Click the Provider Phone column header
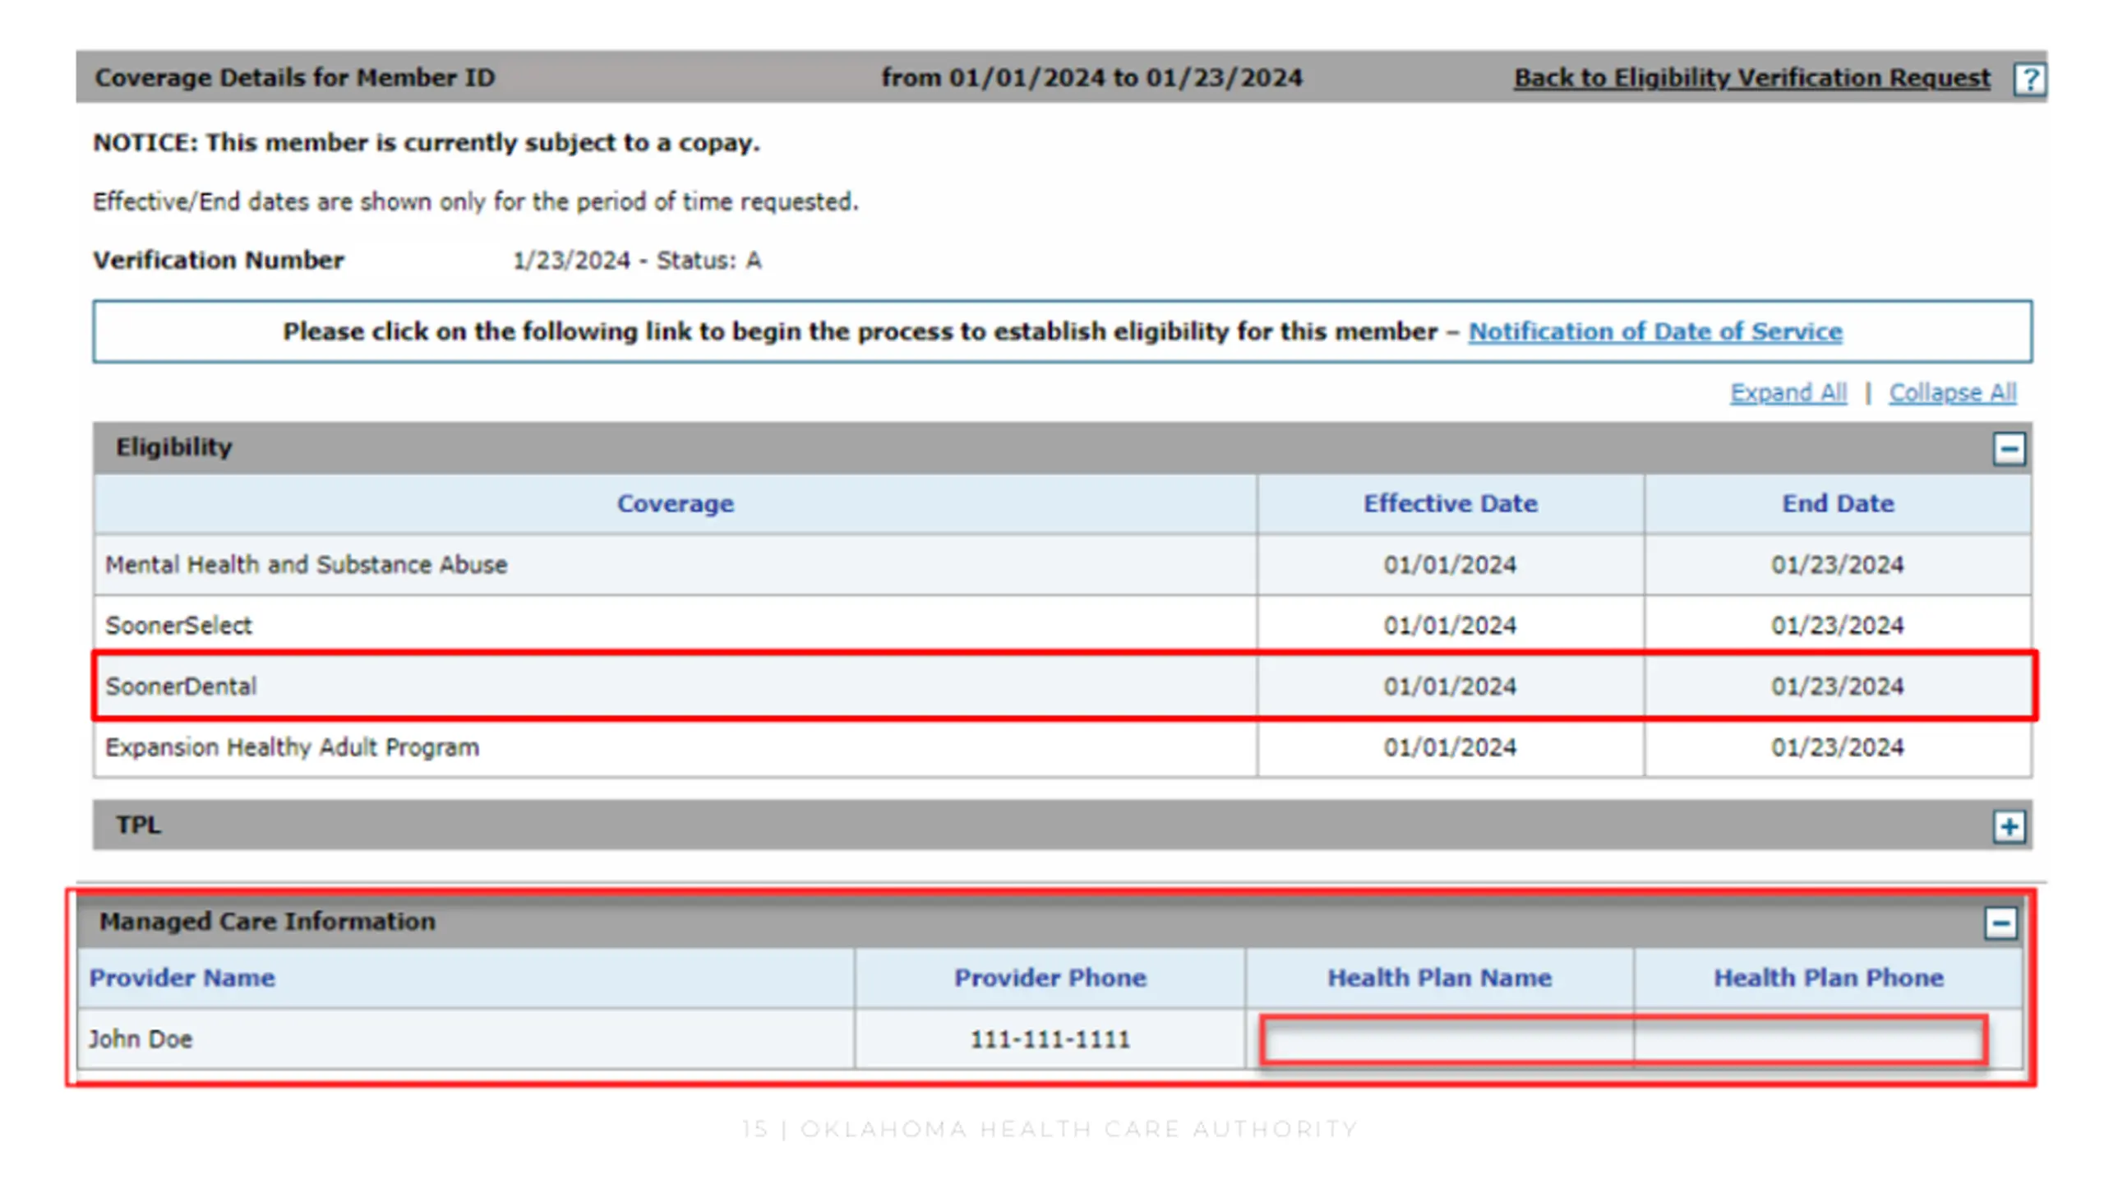 pos(1050,978)
